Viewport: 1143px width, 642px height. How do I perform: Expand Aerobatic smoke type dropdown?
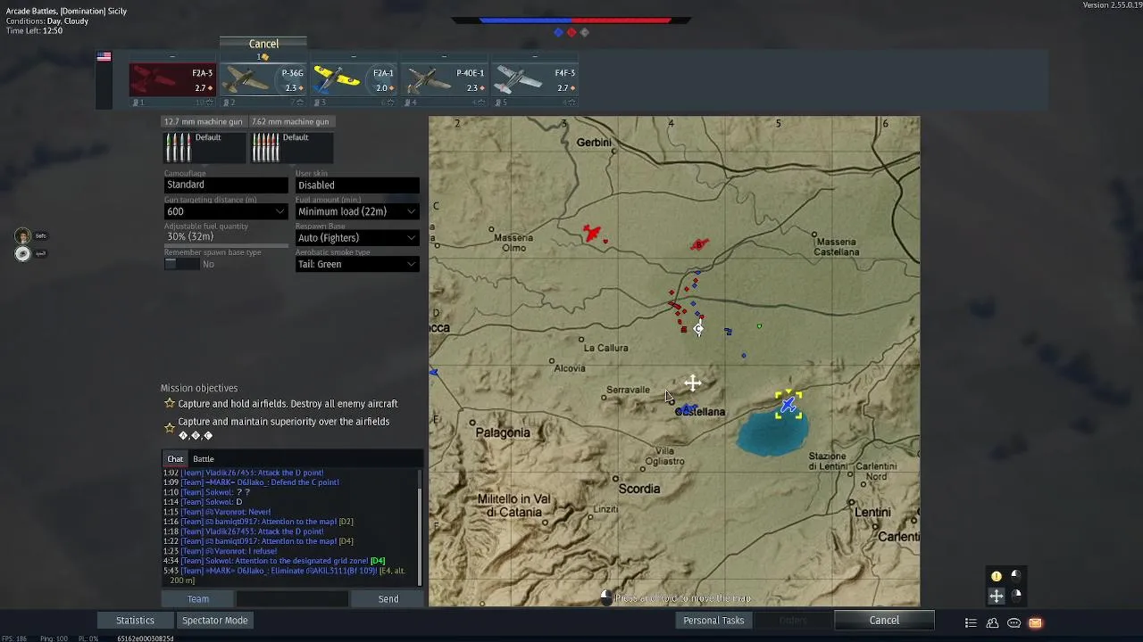357,264
